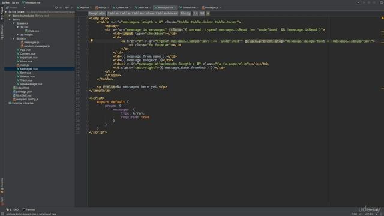Toggle the Favorites tool window side tab
The image size is (384, 216).
pyautogui.click(x=2, y=185)
